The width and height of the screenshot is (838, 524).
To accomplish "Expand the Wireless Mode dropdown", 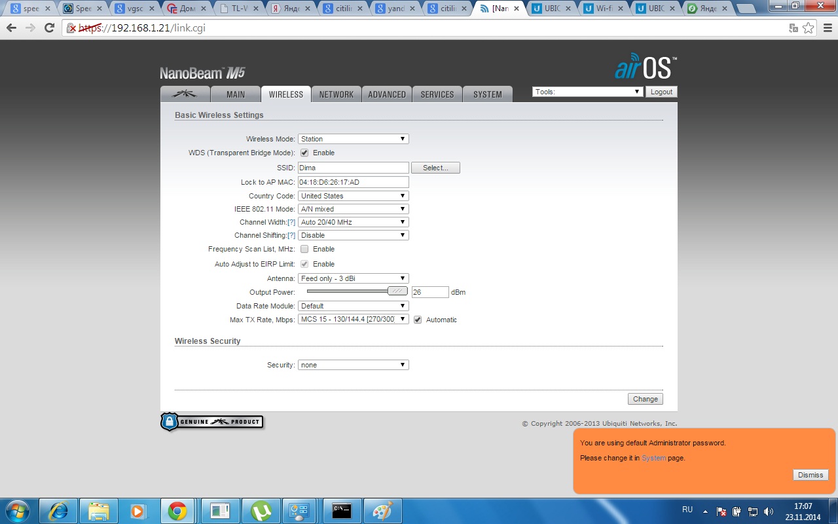I will pos(353,139).
